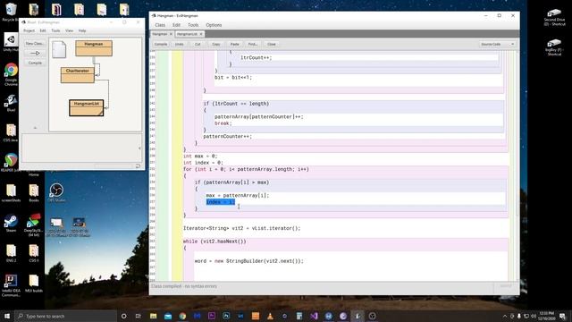Open the BlueJ icon on the taskbar
This screenshot has width=572, height=322.
357,316
